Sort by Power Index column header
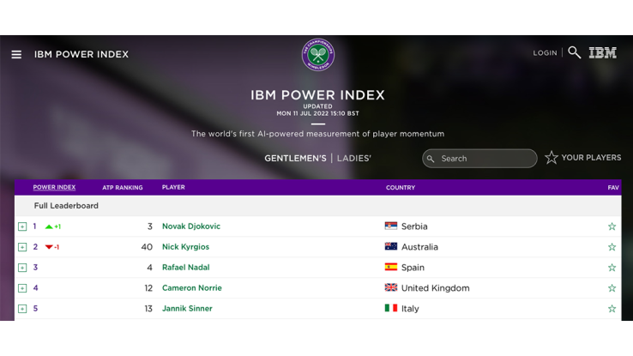Screen dimensions: 633x356 pyautogui.click(x=54, y=187)
